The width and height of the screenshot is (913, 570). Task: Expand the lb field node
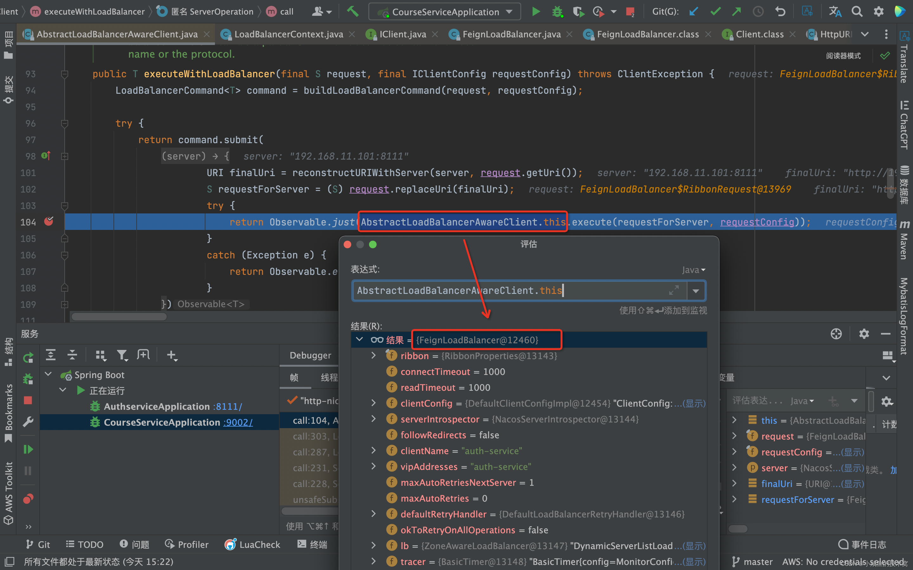[373, 546]
